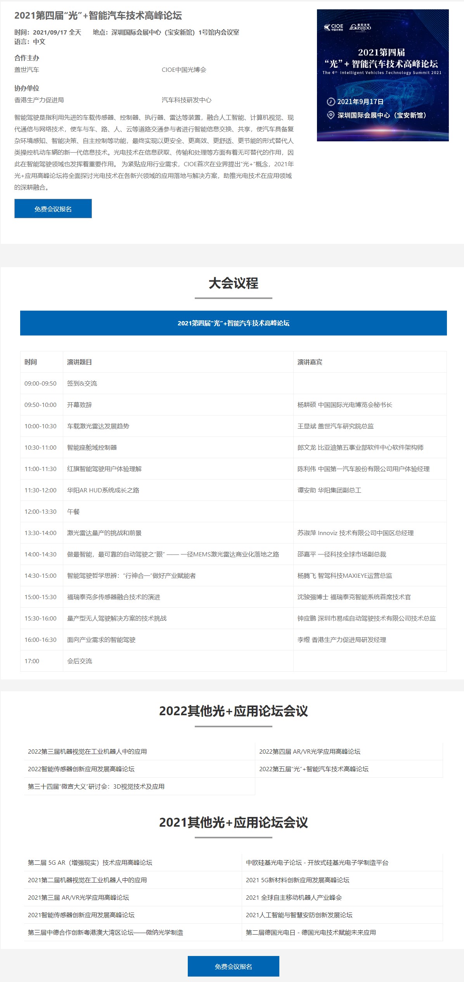Select topic 红旗智能驾驶用户体验理解

104,469
